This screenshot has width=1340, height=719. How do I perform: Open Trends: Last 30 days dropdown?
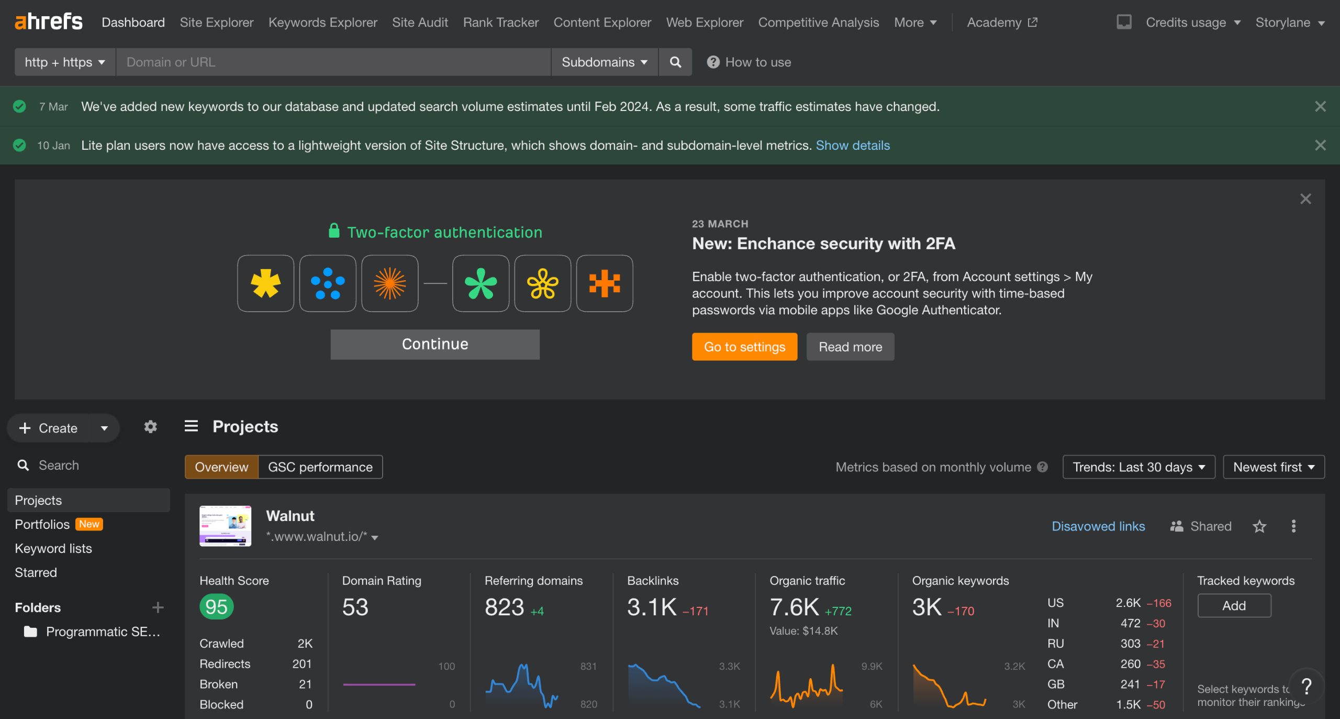point(1139,467)
